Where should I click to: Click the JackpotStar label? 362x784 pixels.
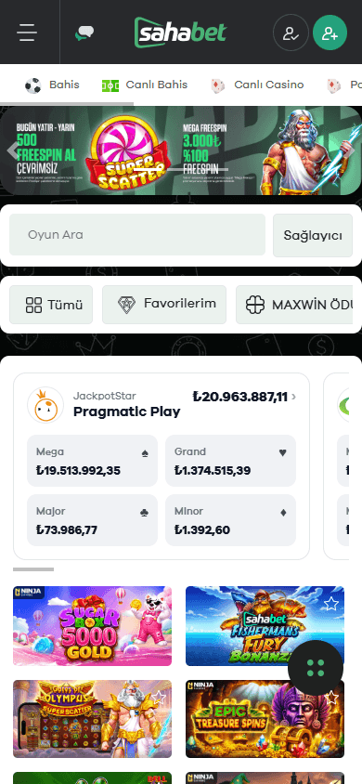point(104,396)
